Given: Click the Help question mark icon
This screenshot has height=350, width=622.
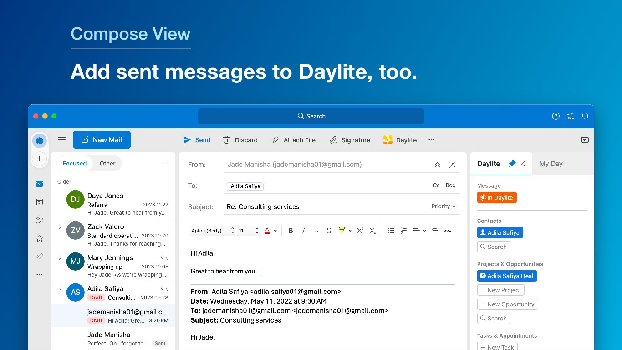Looking at the screenshot, I should (556, 116).
